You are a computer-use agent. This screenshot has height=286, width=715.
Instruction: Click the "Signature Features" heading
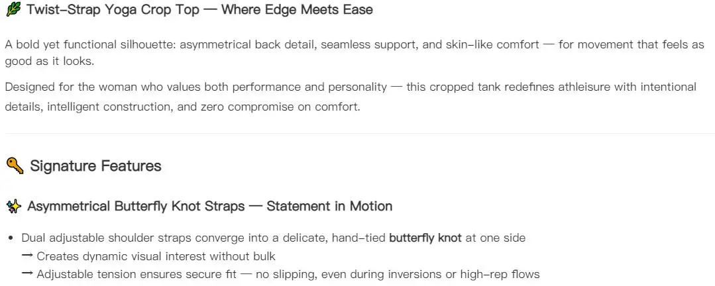(96, 166)
